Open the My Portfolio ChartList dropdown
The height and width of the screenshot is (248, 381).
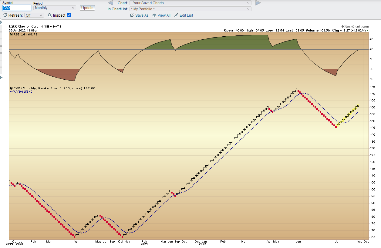[x=190, y=9]
